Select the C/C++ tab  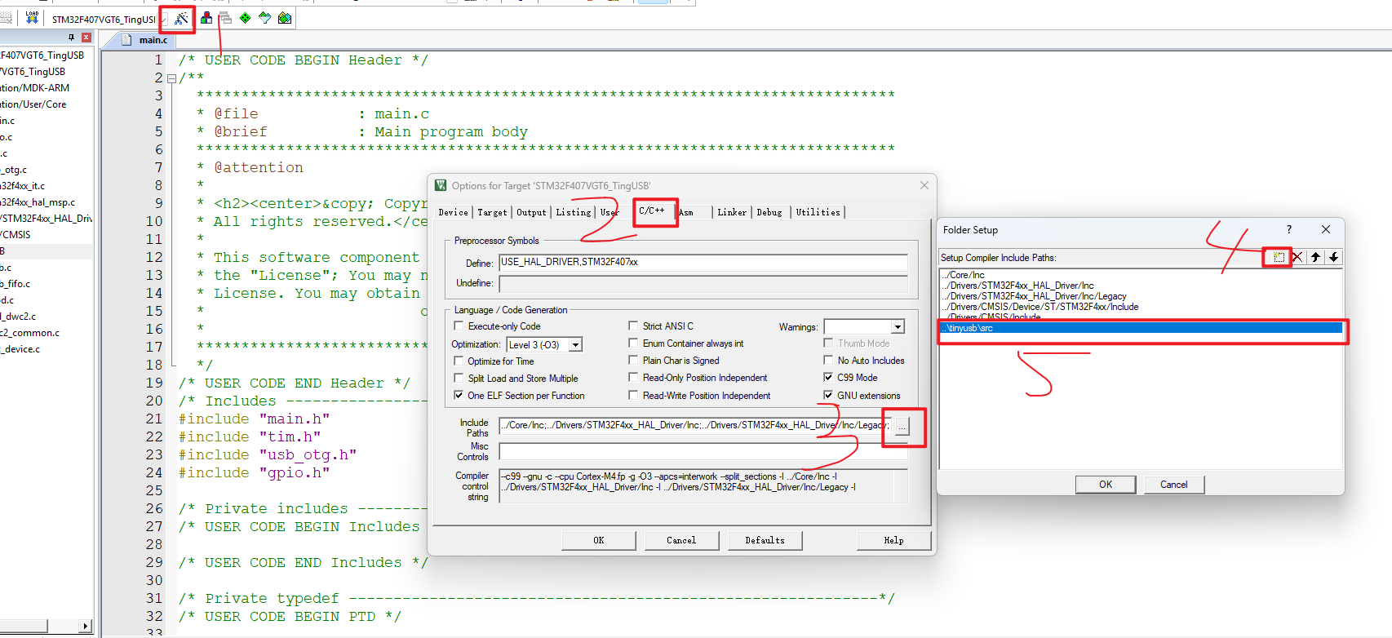click(652, 210)
